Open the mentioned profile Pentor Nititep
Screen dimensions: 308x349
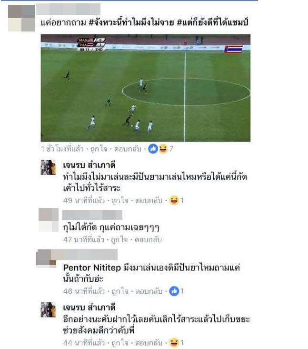(x=92, y=267)
